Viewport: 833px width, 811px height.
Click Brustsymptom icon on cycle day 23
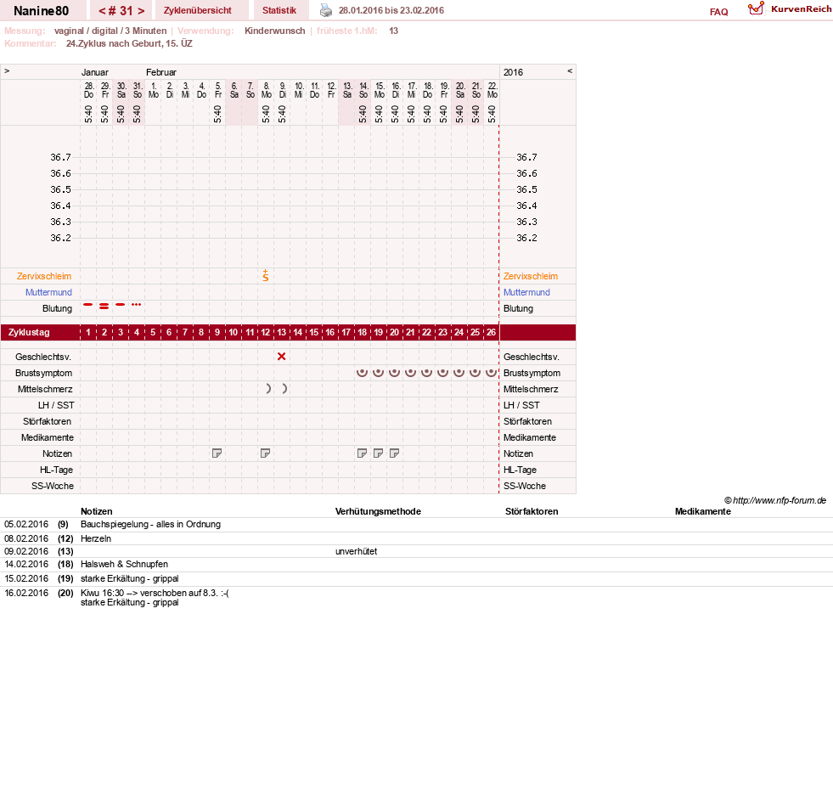click(442, 372)
